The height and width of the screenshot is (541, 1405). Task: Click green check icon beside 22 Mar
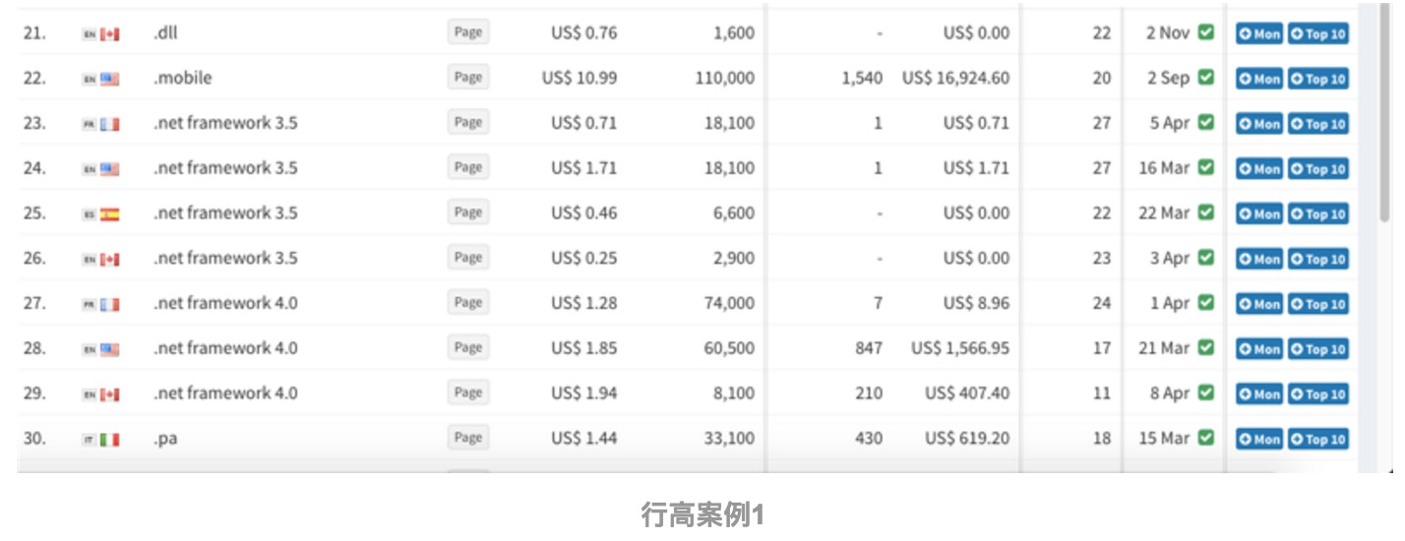pyautogui.click(x=1205, y=211)
